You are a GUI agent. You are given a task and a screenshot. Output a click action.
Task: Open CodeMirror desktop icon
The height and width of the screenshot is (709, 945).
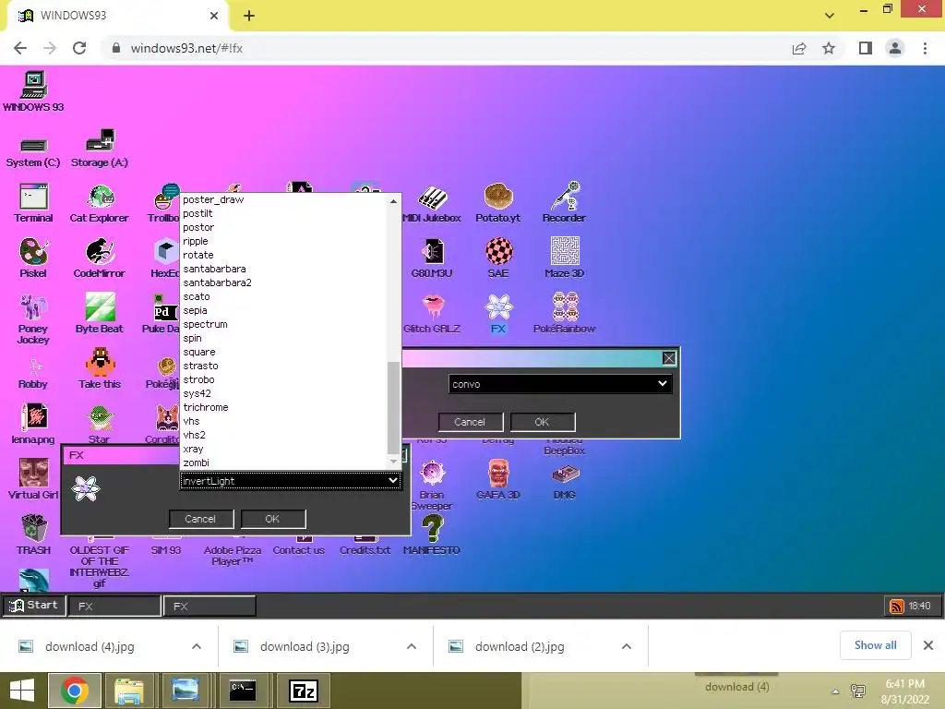100,252
